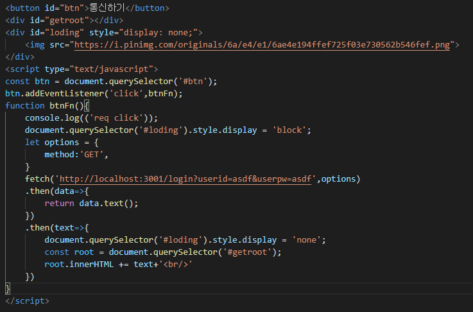
Task: Click the 'const btn' declaration line
Action: point(111,81)
